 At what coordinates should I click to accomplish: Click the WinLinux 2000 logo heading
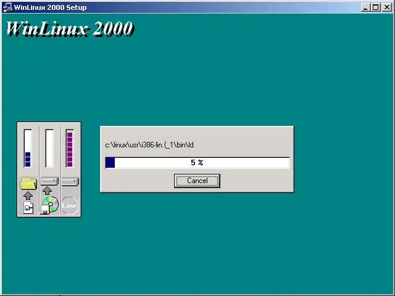coord(70,29)
